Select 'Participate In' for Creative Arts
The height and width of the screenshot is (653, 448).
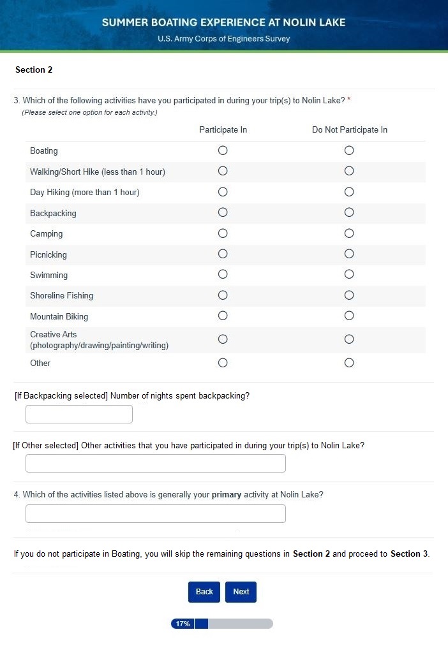[223, 339]
